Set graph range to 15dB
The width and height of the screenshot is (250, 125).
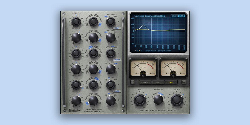[174, 16]
